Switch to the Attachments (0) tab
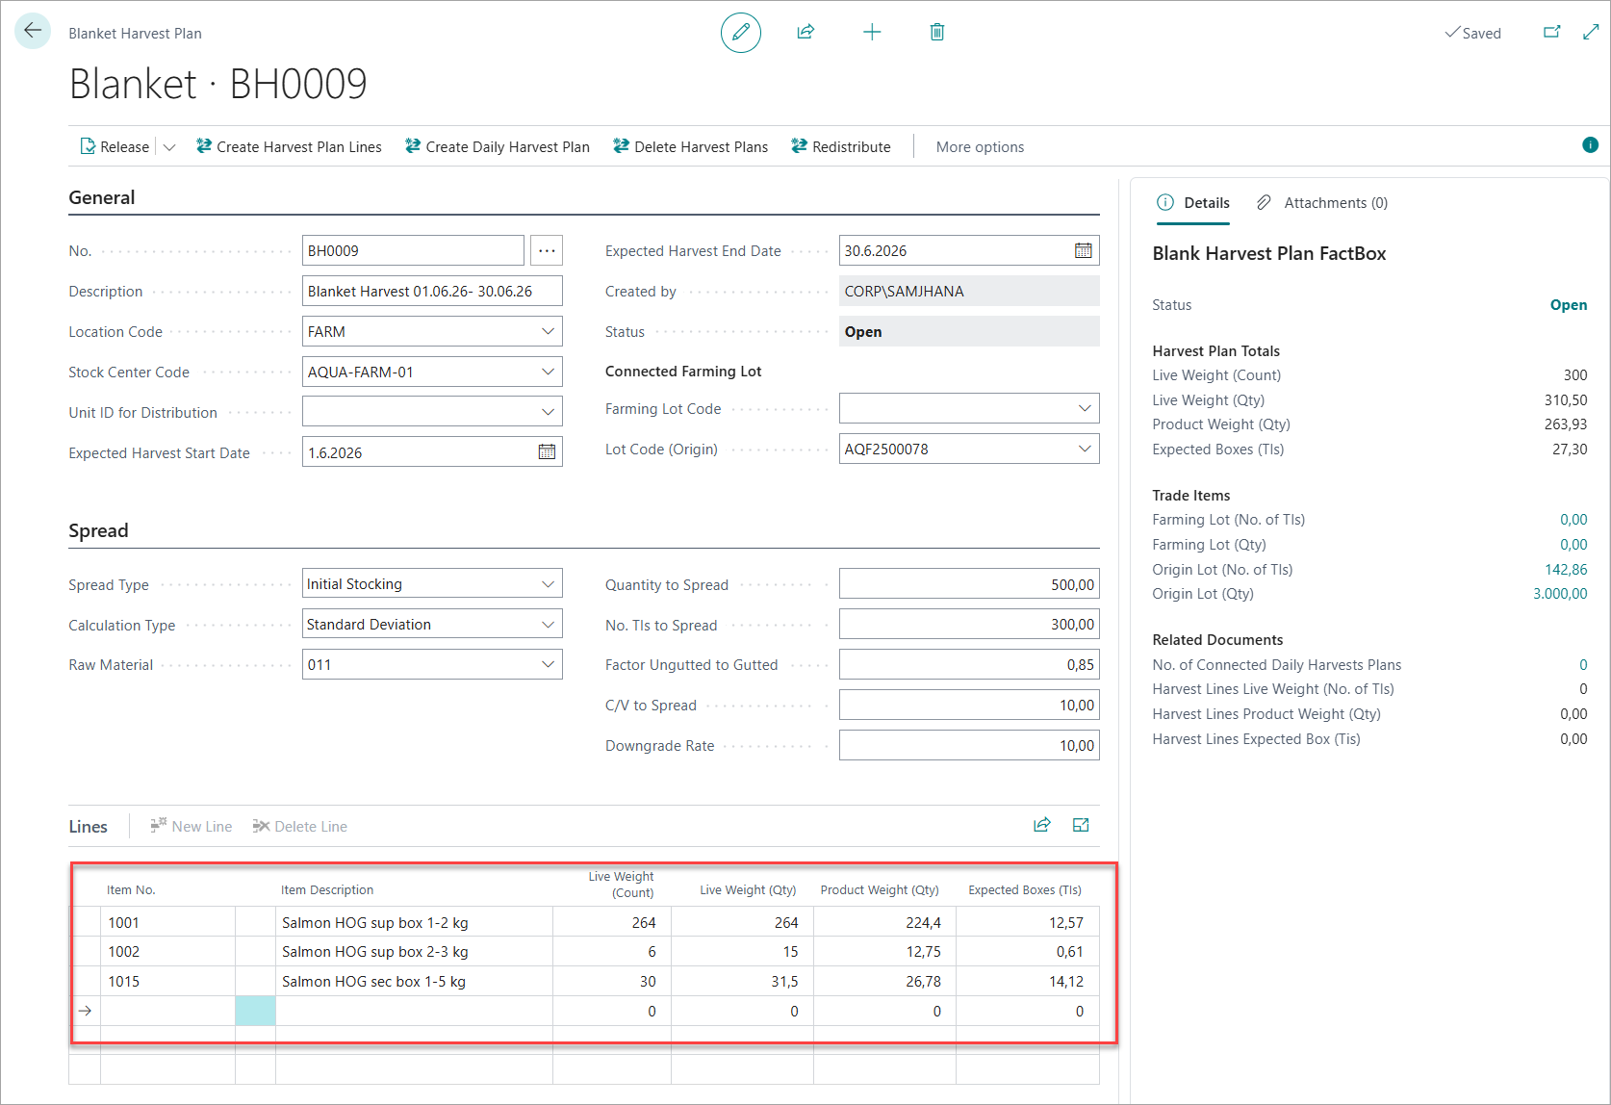 coord(1322,203)
